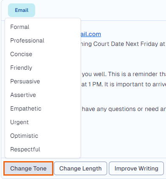
Task: Click the Improve Writing button
Action: (136, 168)
